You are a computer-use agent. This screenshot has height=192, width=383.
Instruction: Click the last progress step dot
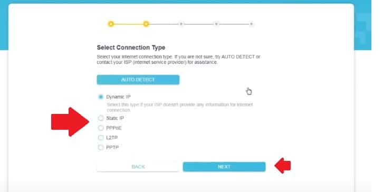tap(251, 24)
